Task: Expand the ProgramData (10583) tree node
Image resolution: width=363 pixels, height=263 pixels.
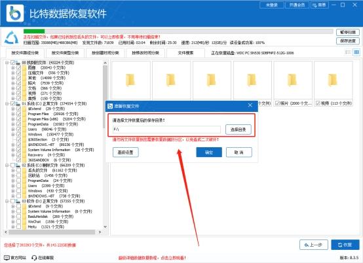Action: (x=13, y=124)
